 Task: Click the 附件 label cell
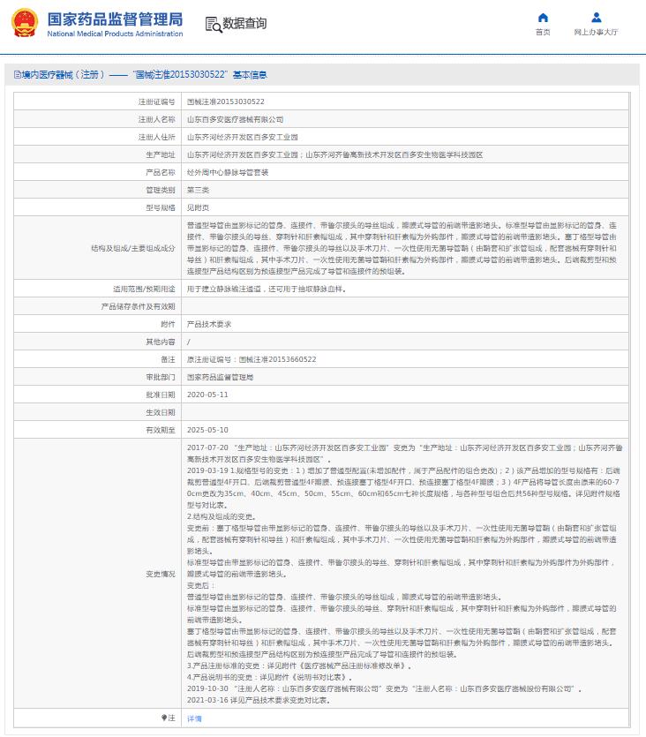click(97, 324)
